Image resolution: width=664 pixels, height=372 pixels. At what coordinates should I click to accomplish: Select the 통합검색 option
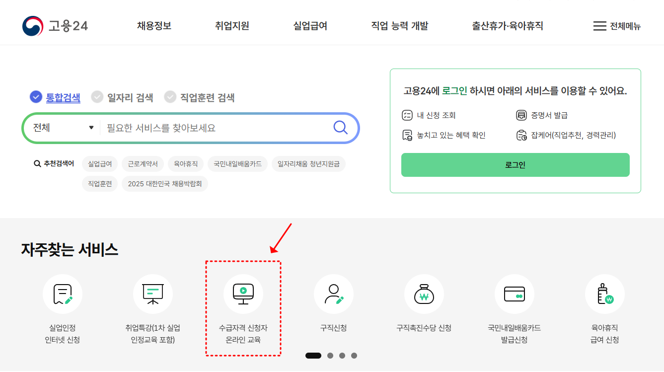(55, 97)
